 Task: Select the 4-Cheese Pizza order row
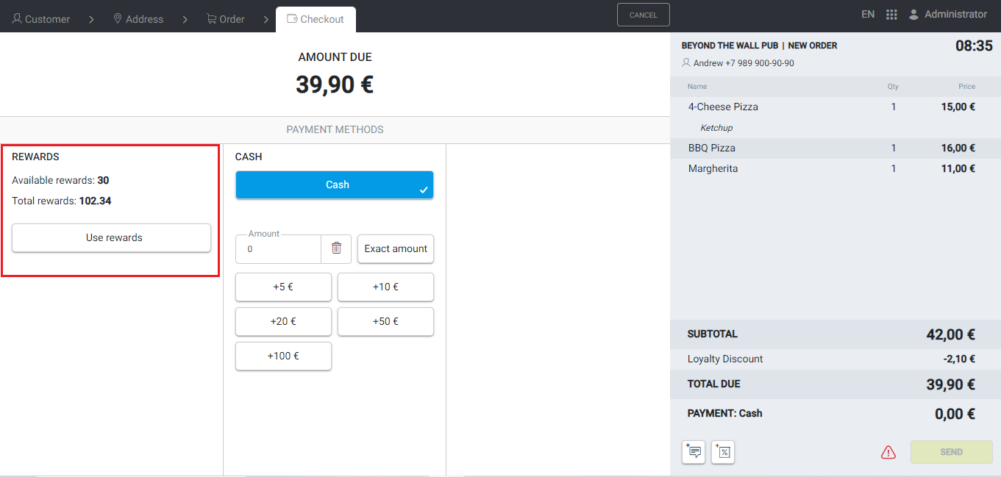pos(831,107)
